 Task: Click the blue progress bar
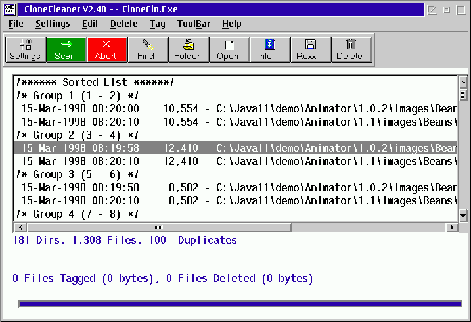[x=240, y=304]
